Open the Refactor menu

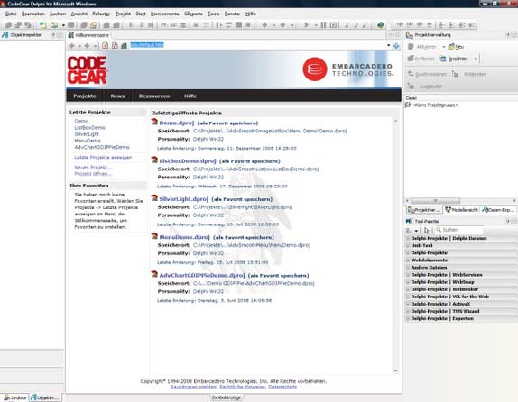coord(101,14)
